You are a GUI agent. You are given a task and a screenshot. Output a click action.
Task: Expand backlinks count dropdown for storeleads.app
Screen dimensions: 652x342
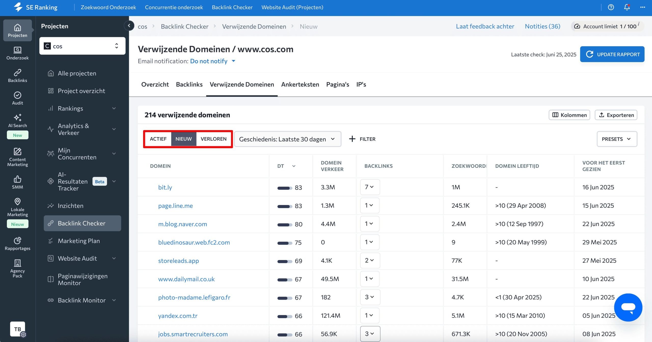click(370, 261)
